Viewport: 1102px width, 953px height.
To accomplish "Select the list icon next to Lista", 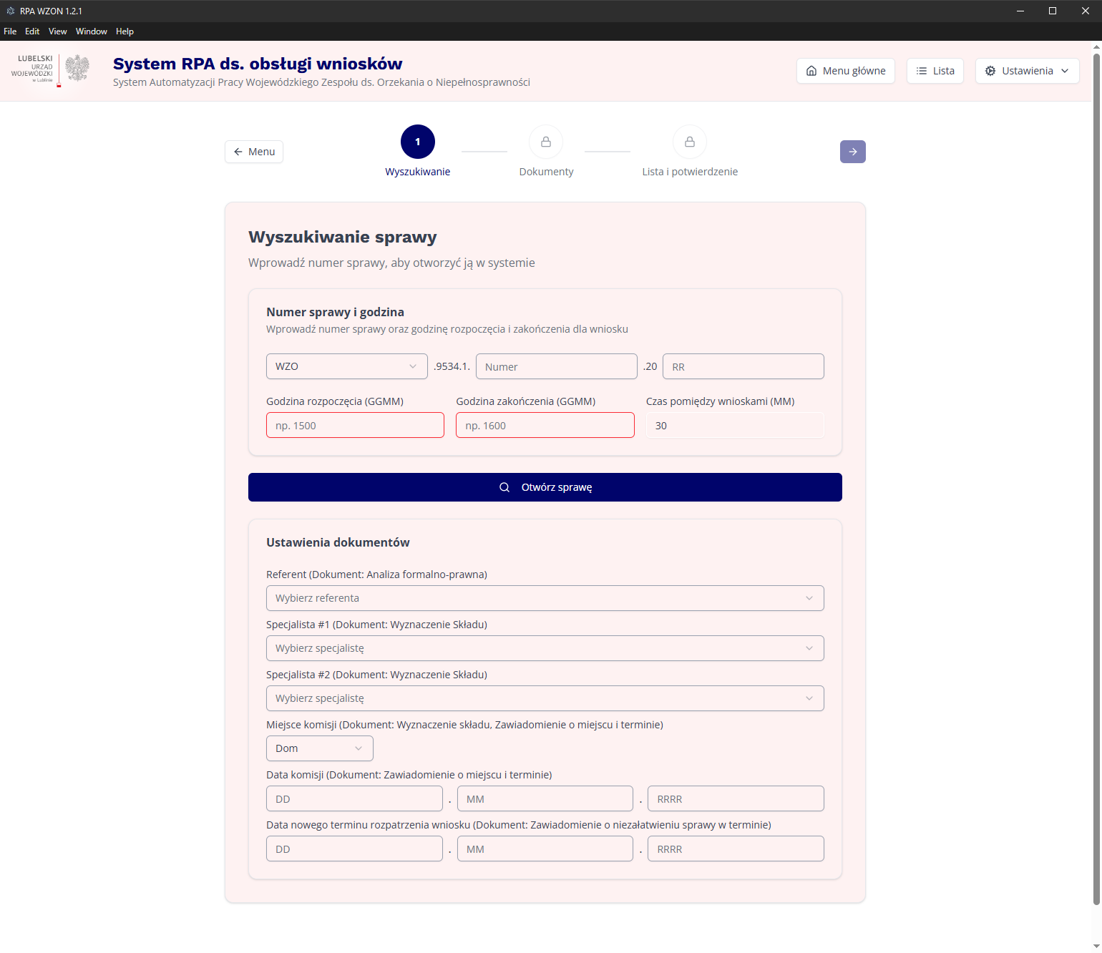I will tap(922, 70).
